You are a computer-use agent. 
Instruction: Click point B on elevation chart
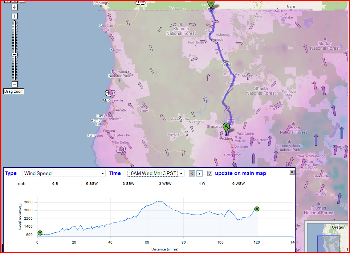point(257,209)
